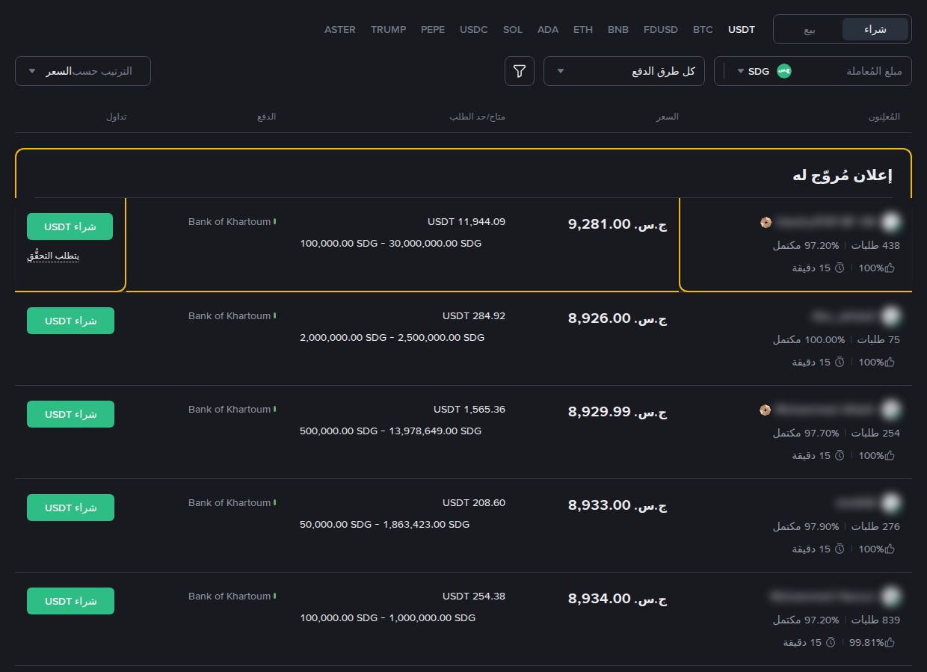Click the SDG currency green icon
This screenshot has height=672, width=927.
click(783, 71)
